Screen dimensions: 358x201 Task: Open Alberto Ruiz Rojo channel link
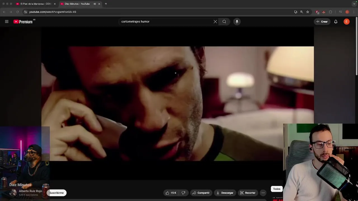tap(30, 191)
